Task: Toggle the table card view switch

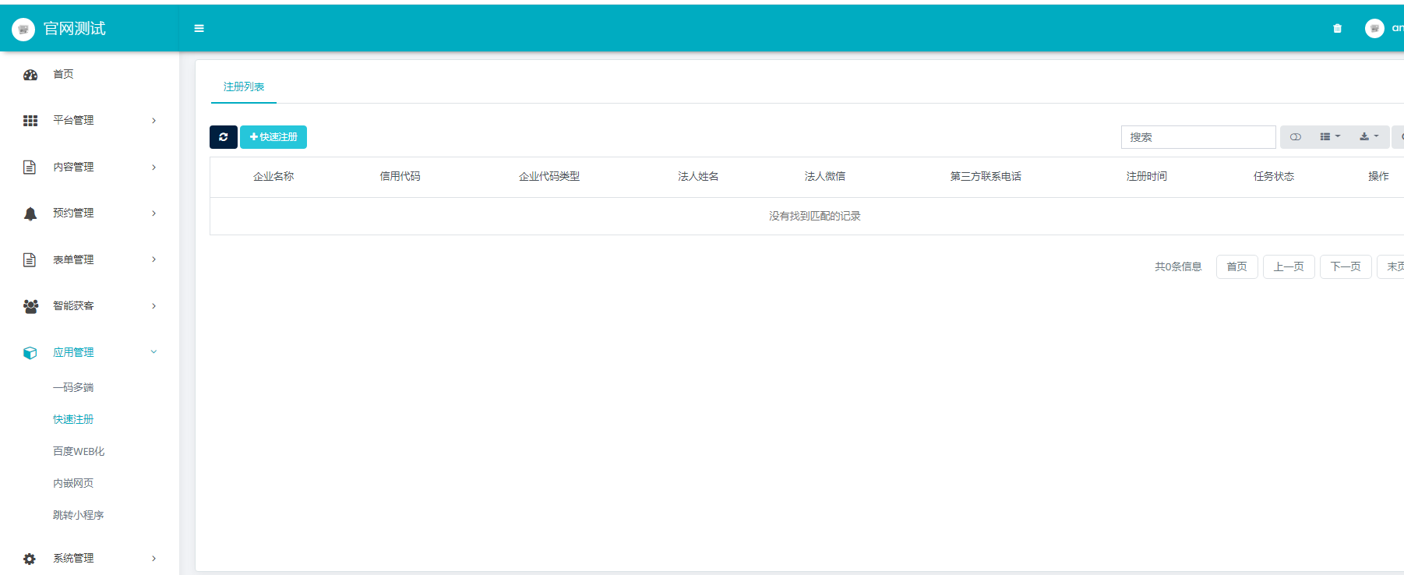Action: pyautogui.click(x=1295, y=137)
